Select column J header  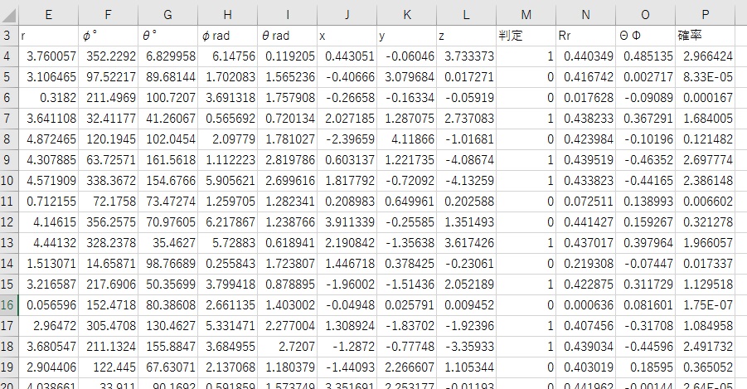pyautogui.click(x=347, y=13)
